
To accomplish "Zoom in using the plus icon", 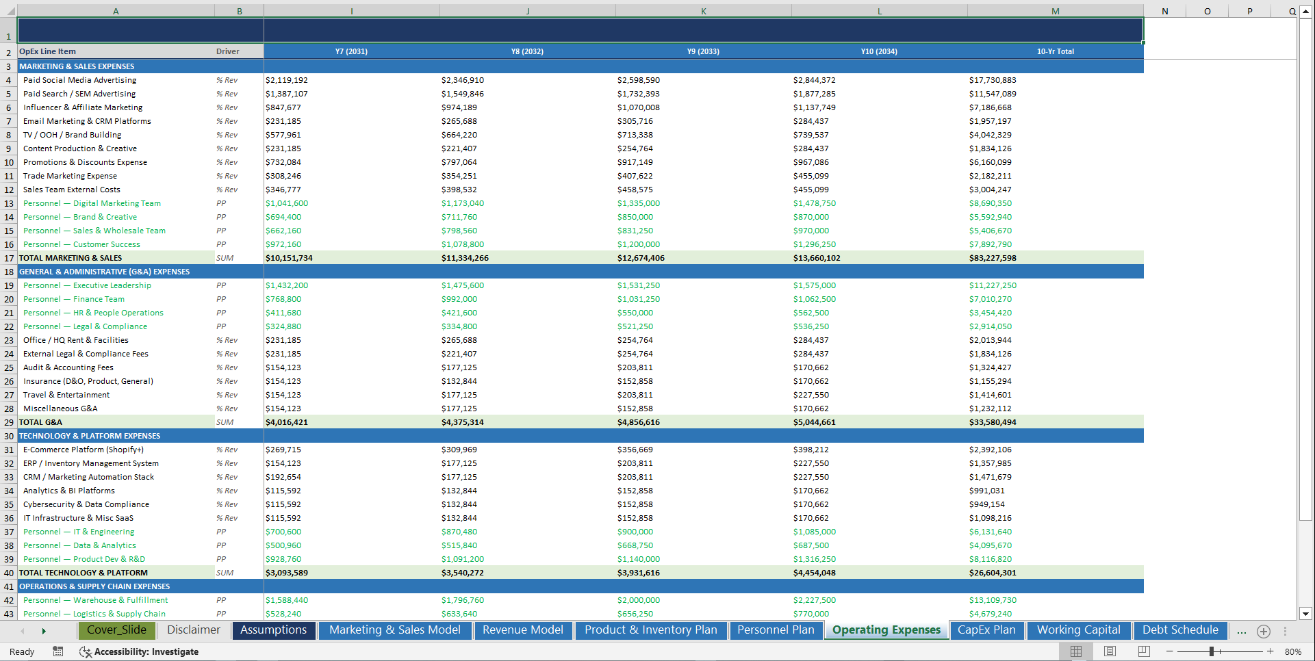I will (x=1270, y=651).
